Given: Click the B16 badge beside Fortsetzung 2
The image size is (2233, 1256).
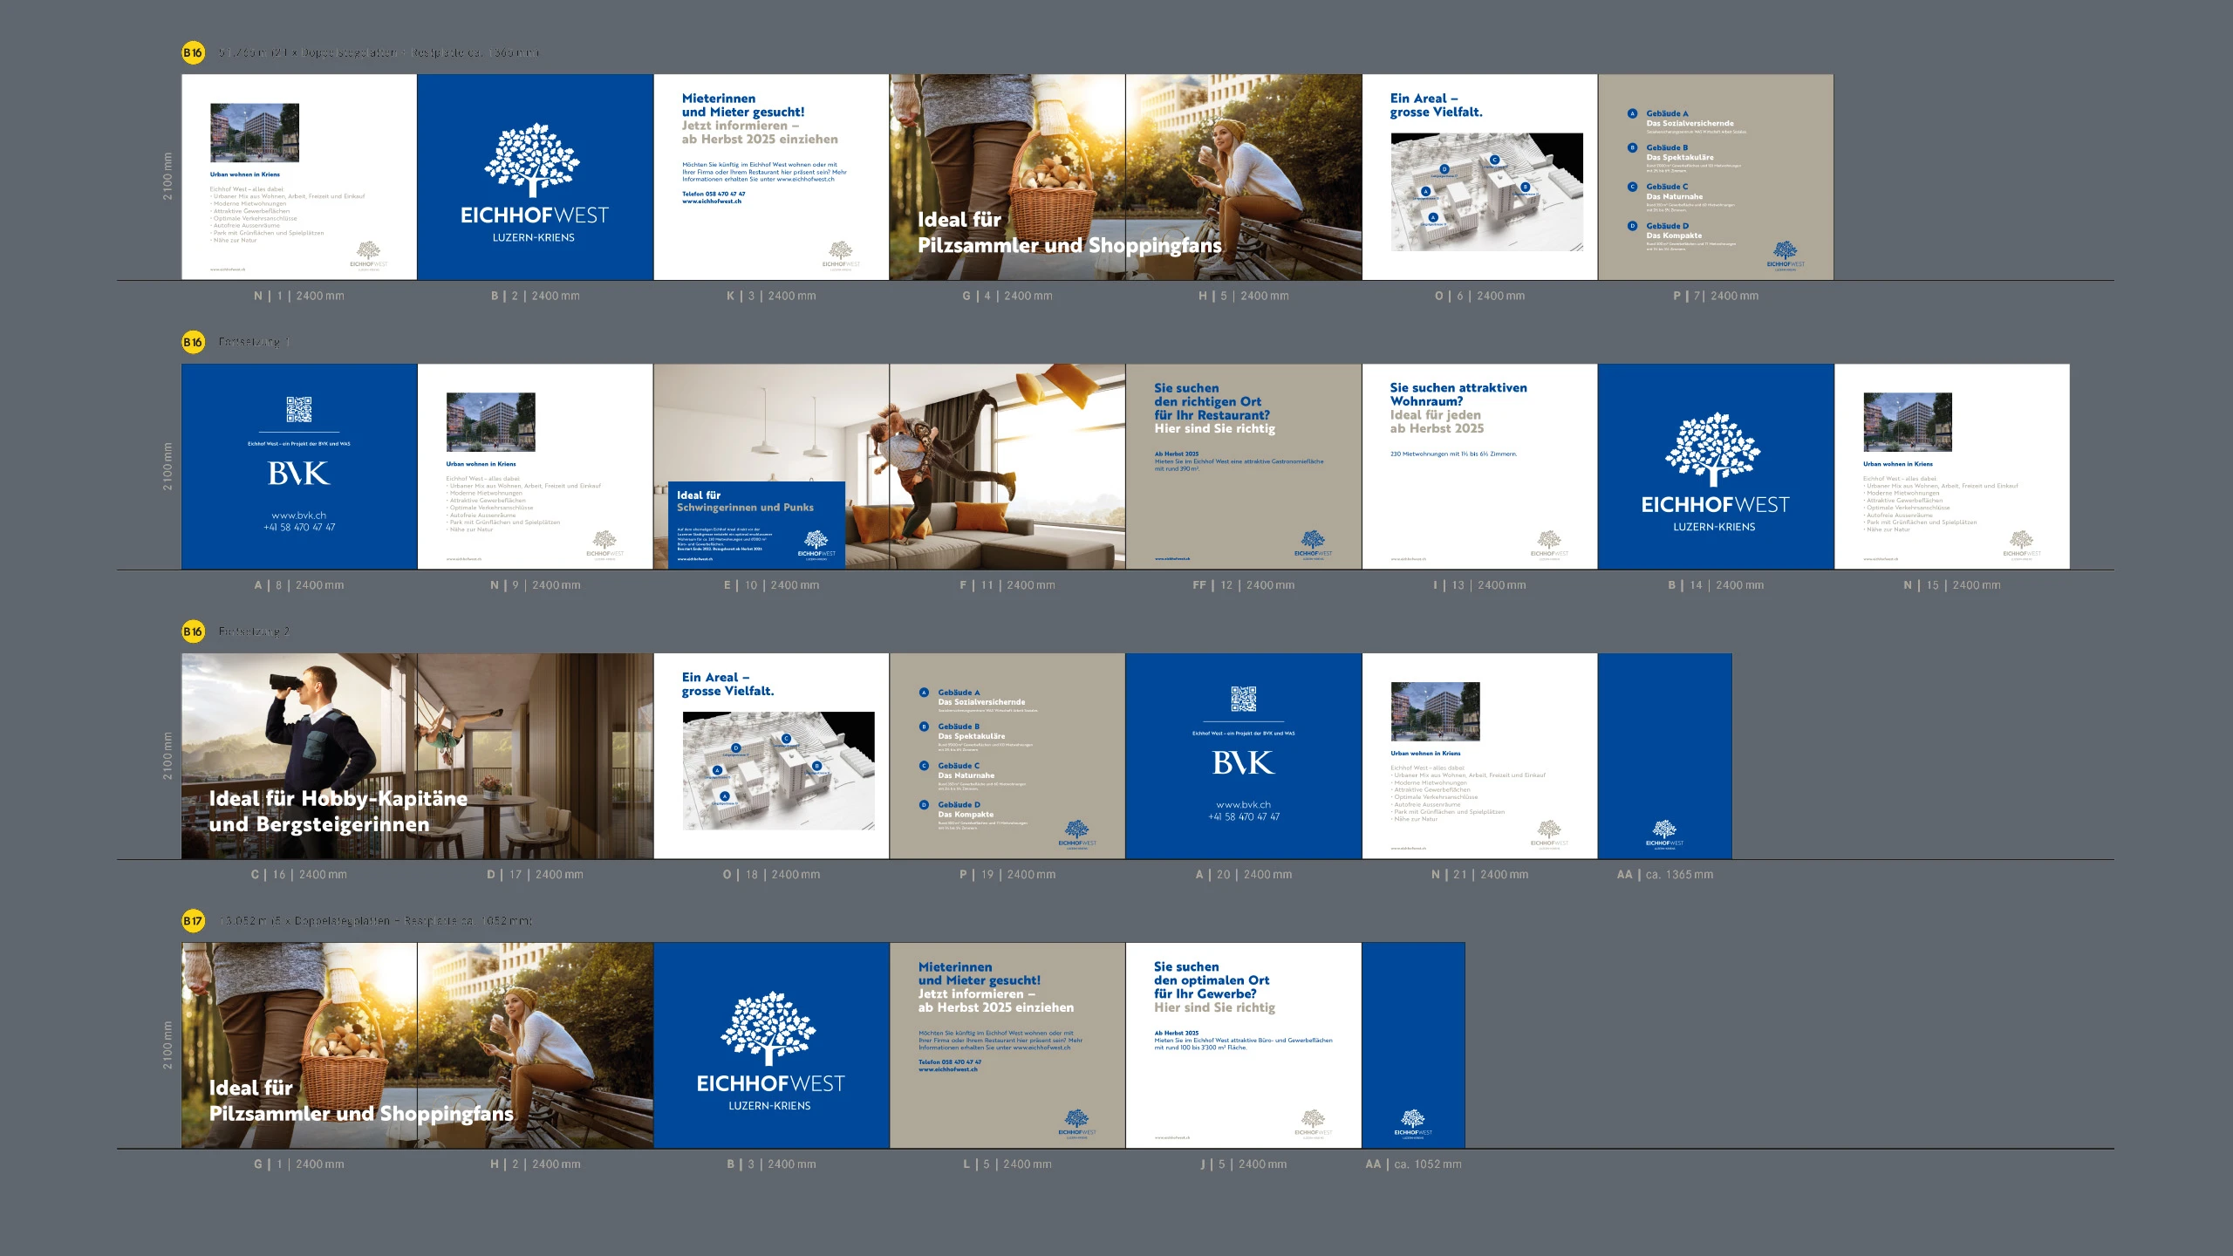Looking at the screenshot, I should tap(193, 631).
